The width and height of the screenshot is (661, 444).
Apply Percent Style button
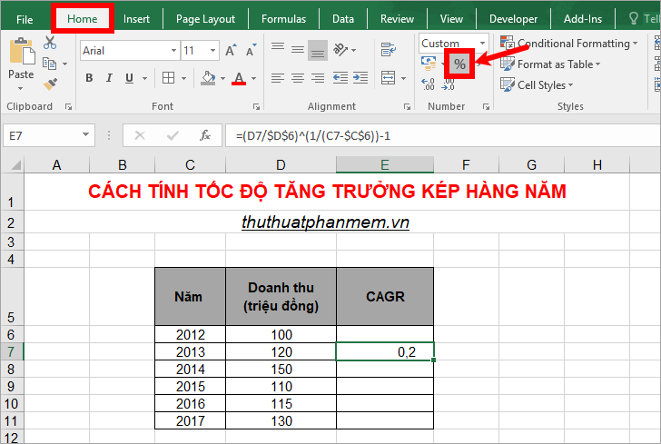point(459,64)
